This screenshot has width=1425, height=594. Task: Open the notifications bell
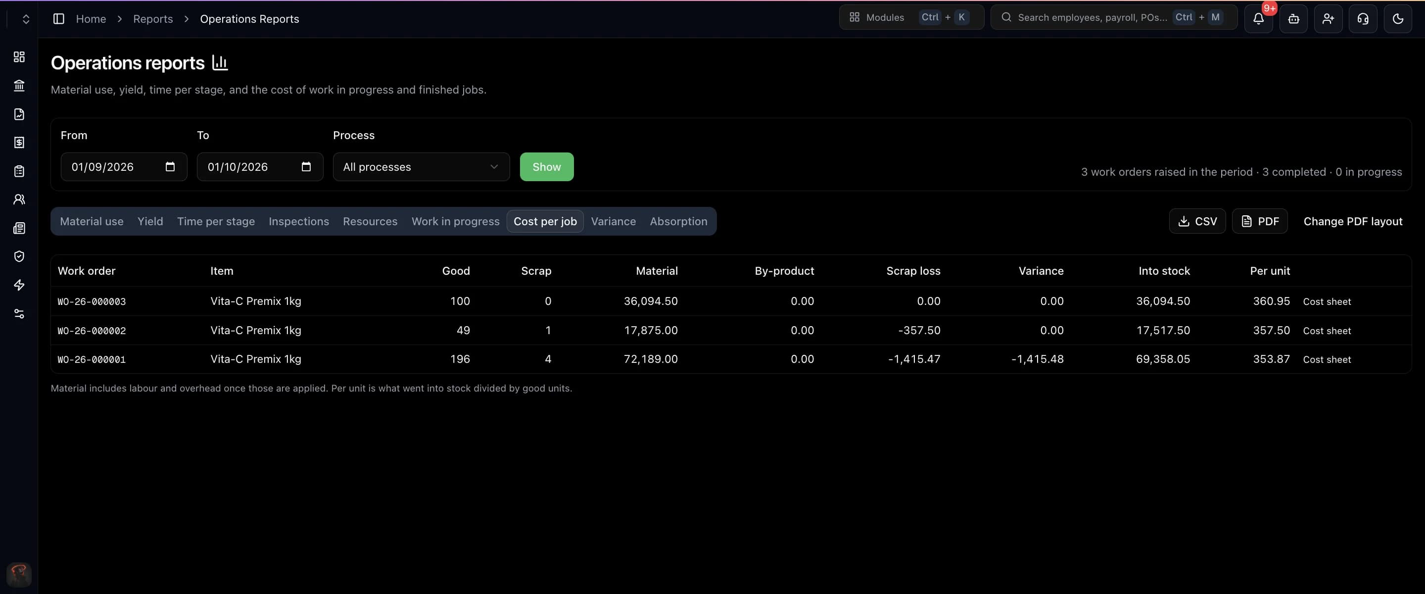pyautogui.click(x=1258, y=19)
